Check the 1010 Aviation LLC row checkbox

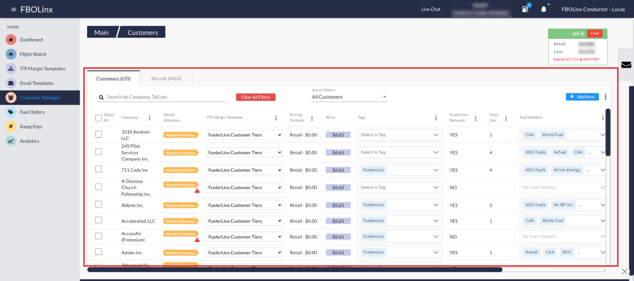[x=99, y=134]
